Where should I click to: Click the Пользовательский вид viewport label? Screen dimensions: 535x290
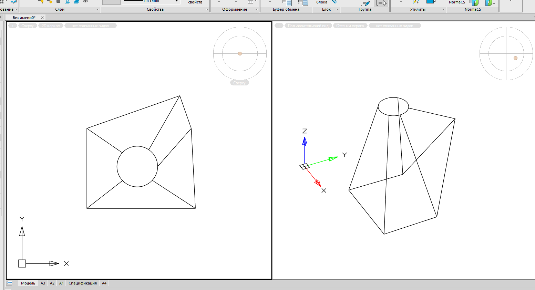click(308, 26)
